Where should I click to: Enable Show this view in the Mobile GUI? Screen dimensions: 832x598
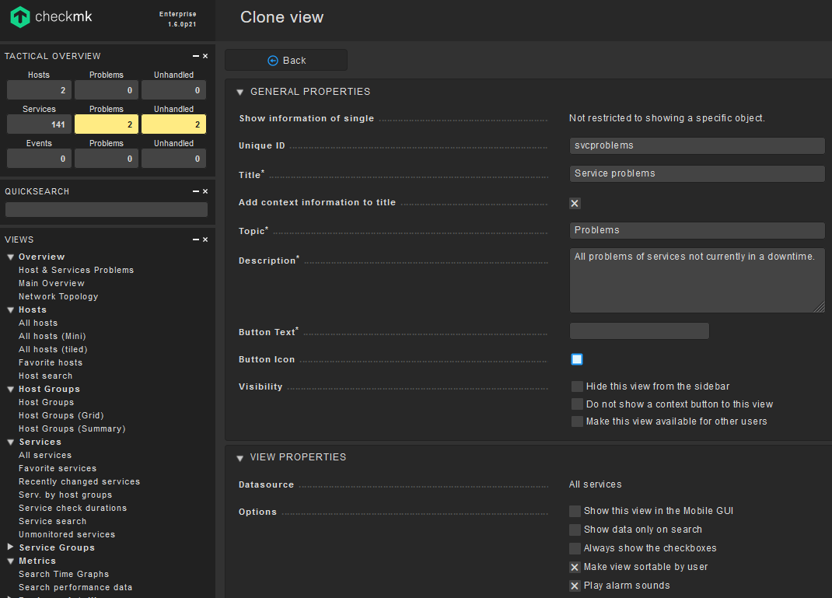tap(575, 511)
